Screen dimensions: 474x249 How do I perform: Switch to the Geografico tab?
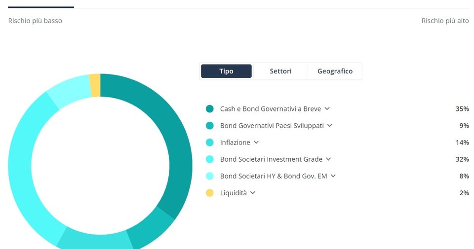335,71
